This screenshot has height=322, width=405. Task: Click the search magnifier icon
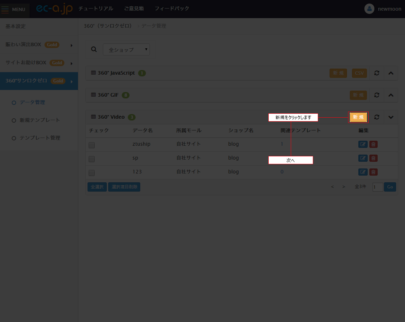tap(94, 49)
